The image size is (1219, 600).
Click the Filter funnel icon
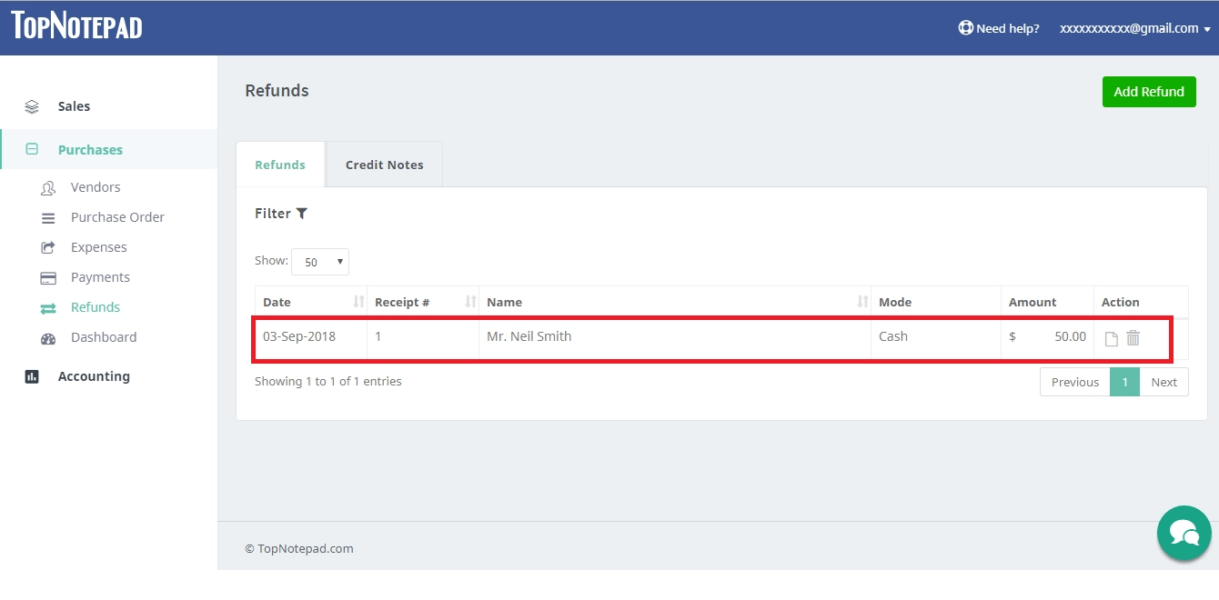(303, 213)
